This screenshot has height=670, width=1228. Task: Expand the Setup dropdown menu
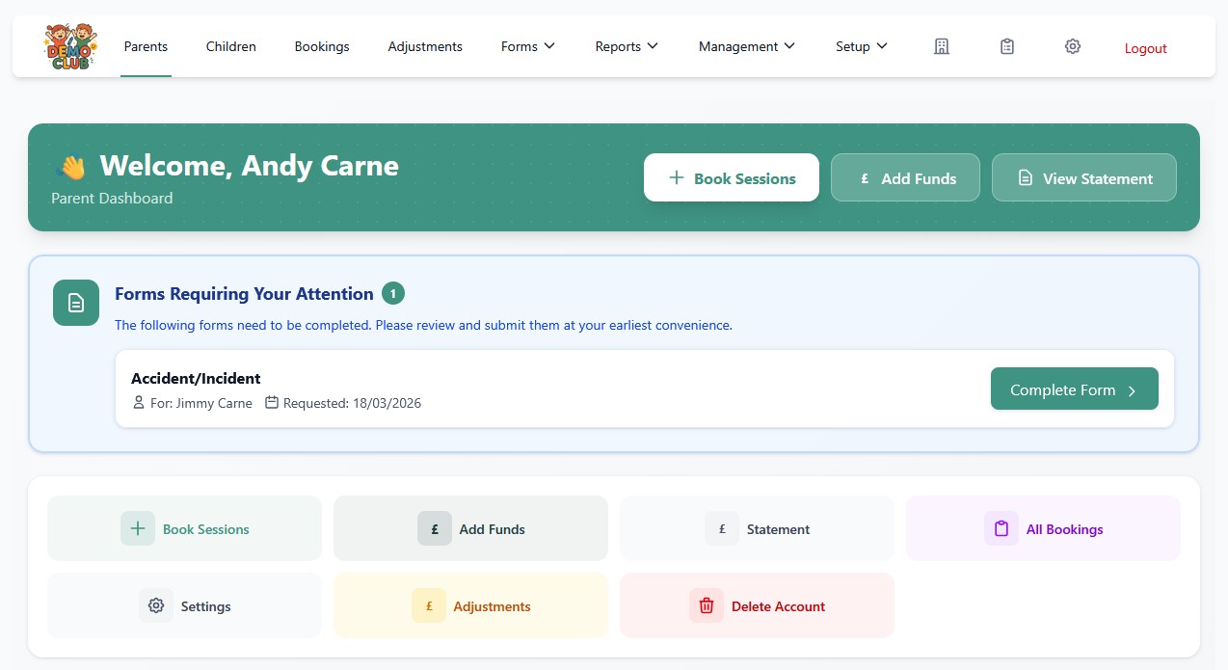click(x=861, y=46)
